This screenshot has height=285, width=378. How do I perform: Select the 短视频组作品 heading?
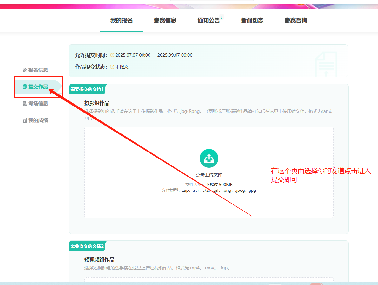pos(99,260)
